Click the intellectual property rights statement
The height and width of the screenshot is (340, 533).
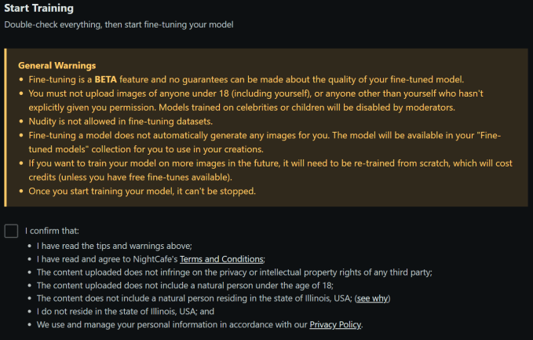(x=235, y=272)
